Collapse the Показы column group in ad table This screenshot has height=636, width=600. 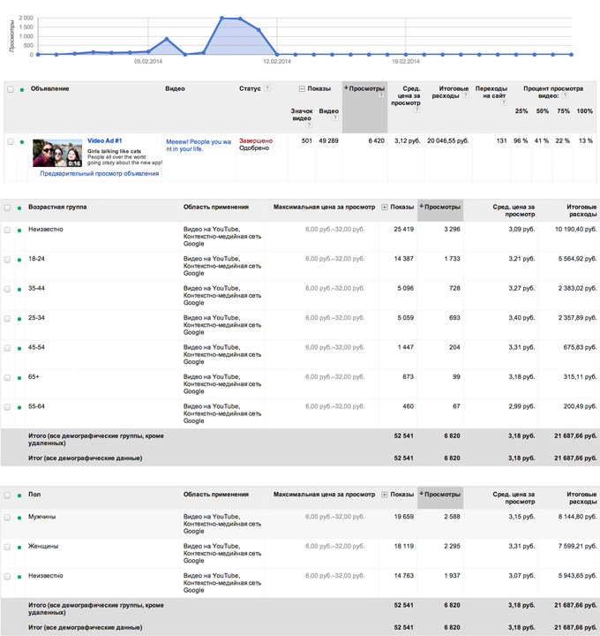302,89
